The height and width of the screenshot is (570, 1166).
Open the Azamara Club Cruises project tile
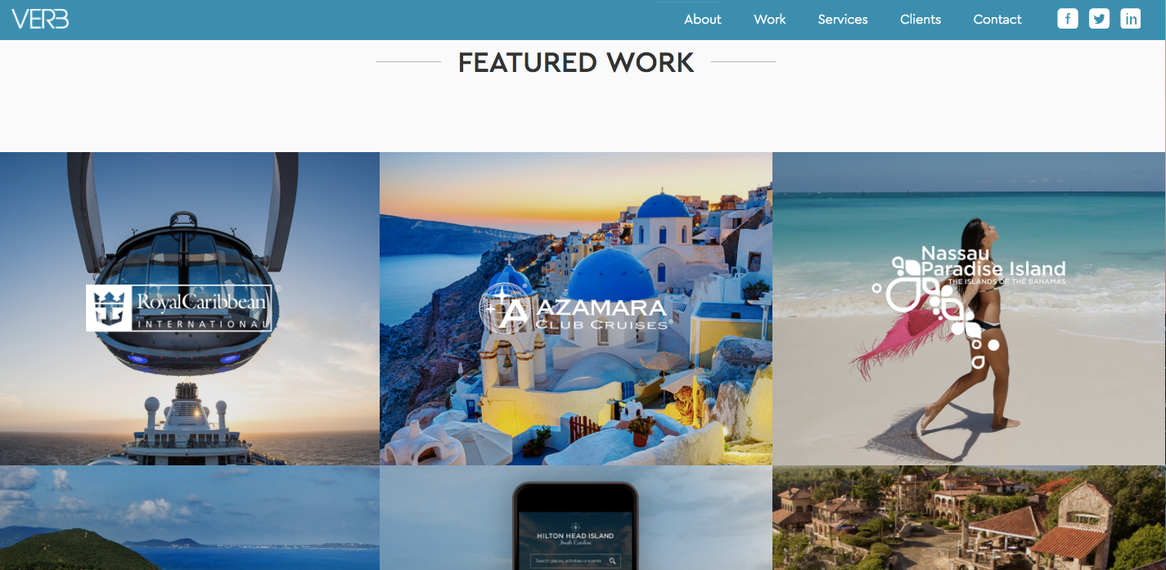pos(576,308)
